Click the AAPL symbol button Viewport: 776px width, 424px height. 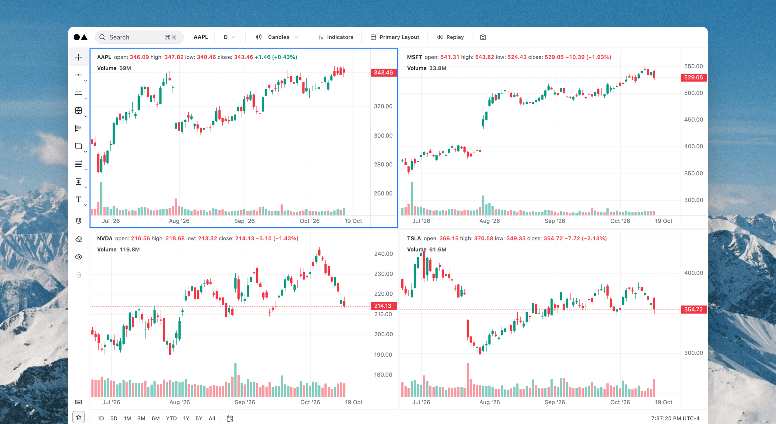pyautogui.click(x=201, y=37)
